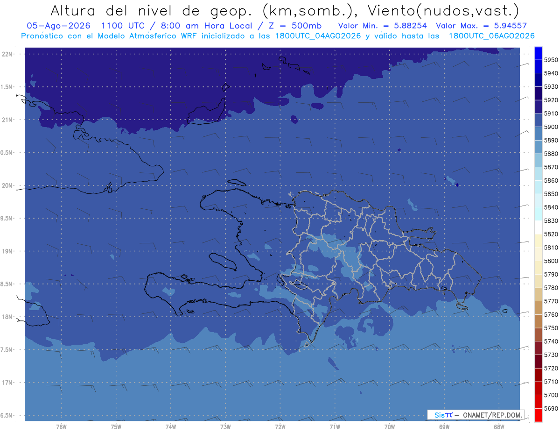Screen dimensions: 560x433
Task: Click the white swatch between 5820 and 5830
Action: click(538, 227)
